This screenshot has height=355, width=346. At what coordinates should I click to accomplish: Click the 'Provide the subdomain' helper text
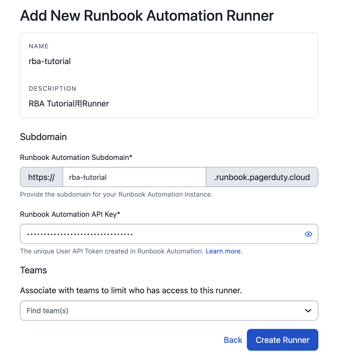click(x=116, y=194)
